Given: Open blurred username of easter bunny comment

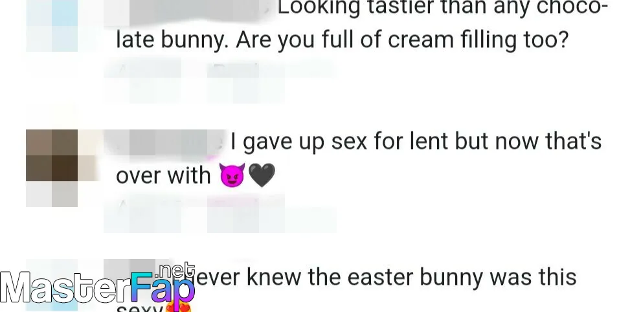Looking at the screenshot, I should (139, 269).
